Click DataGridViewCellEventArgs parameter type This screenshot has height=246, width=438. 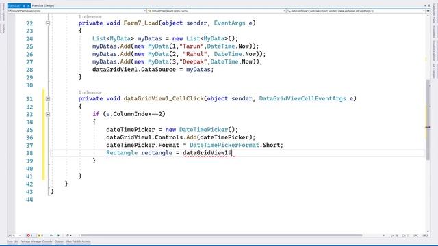pos(302,98)
